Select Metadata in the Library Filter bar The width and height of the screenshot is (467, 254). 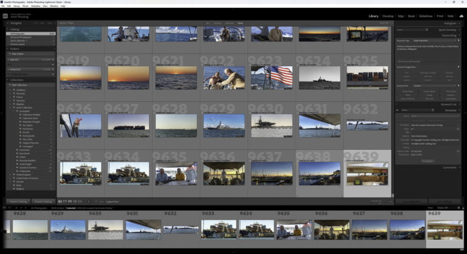pyautogui.click(x=229, y=23)
